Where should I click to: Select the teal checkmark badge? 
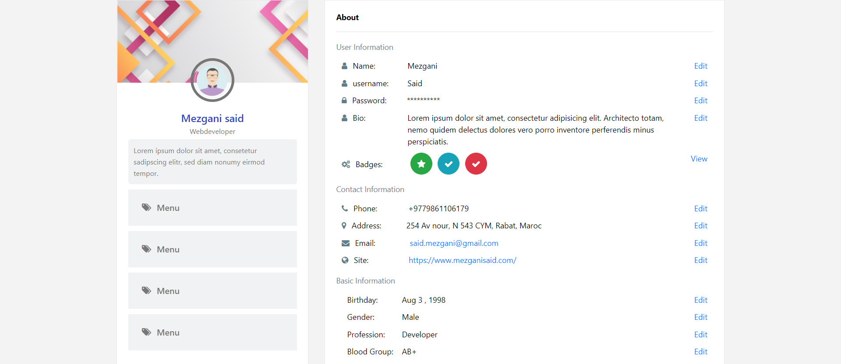click(x=449, y=164)
